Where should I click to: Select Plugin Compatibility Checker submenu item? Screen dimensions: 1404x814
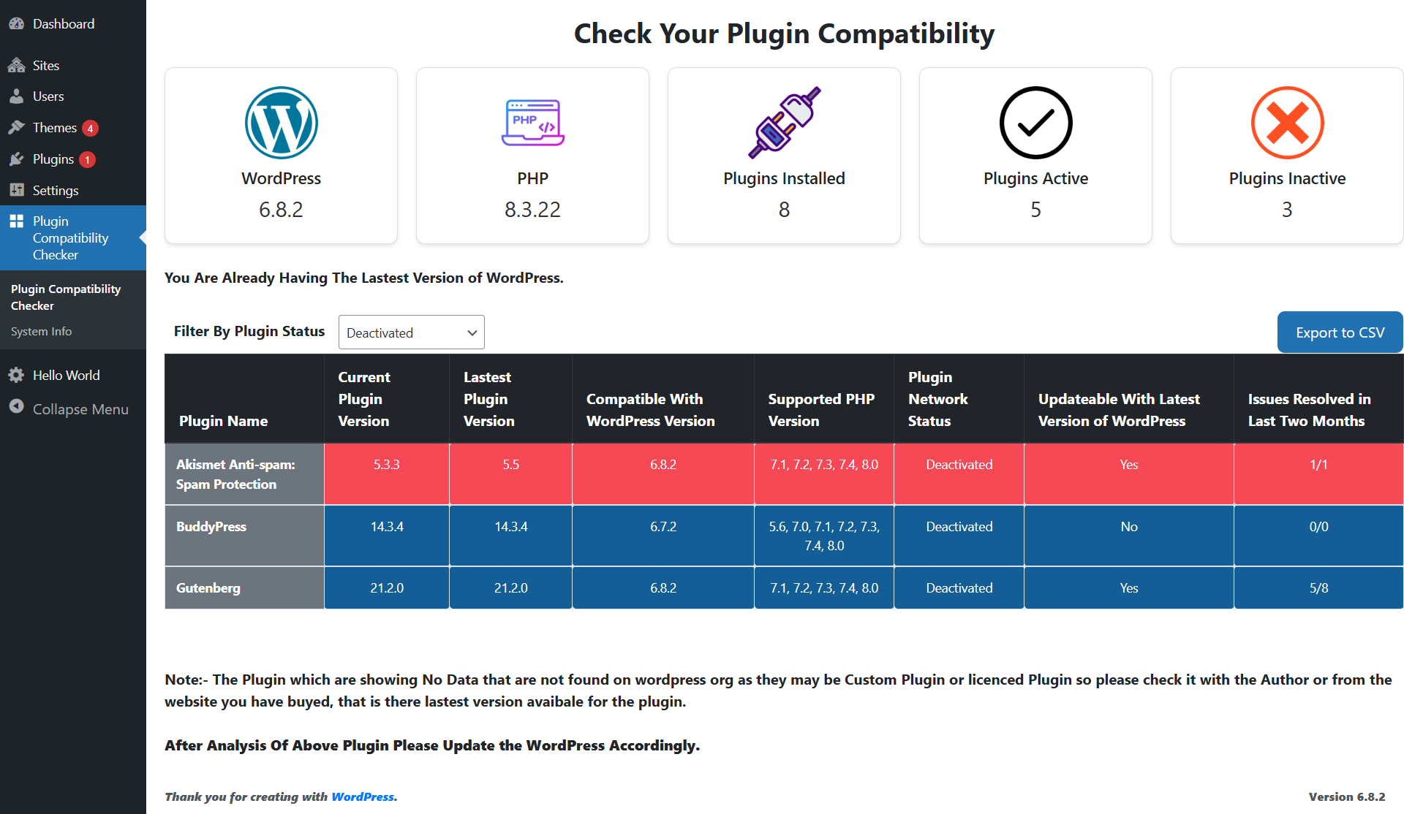[66, 297]
